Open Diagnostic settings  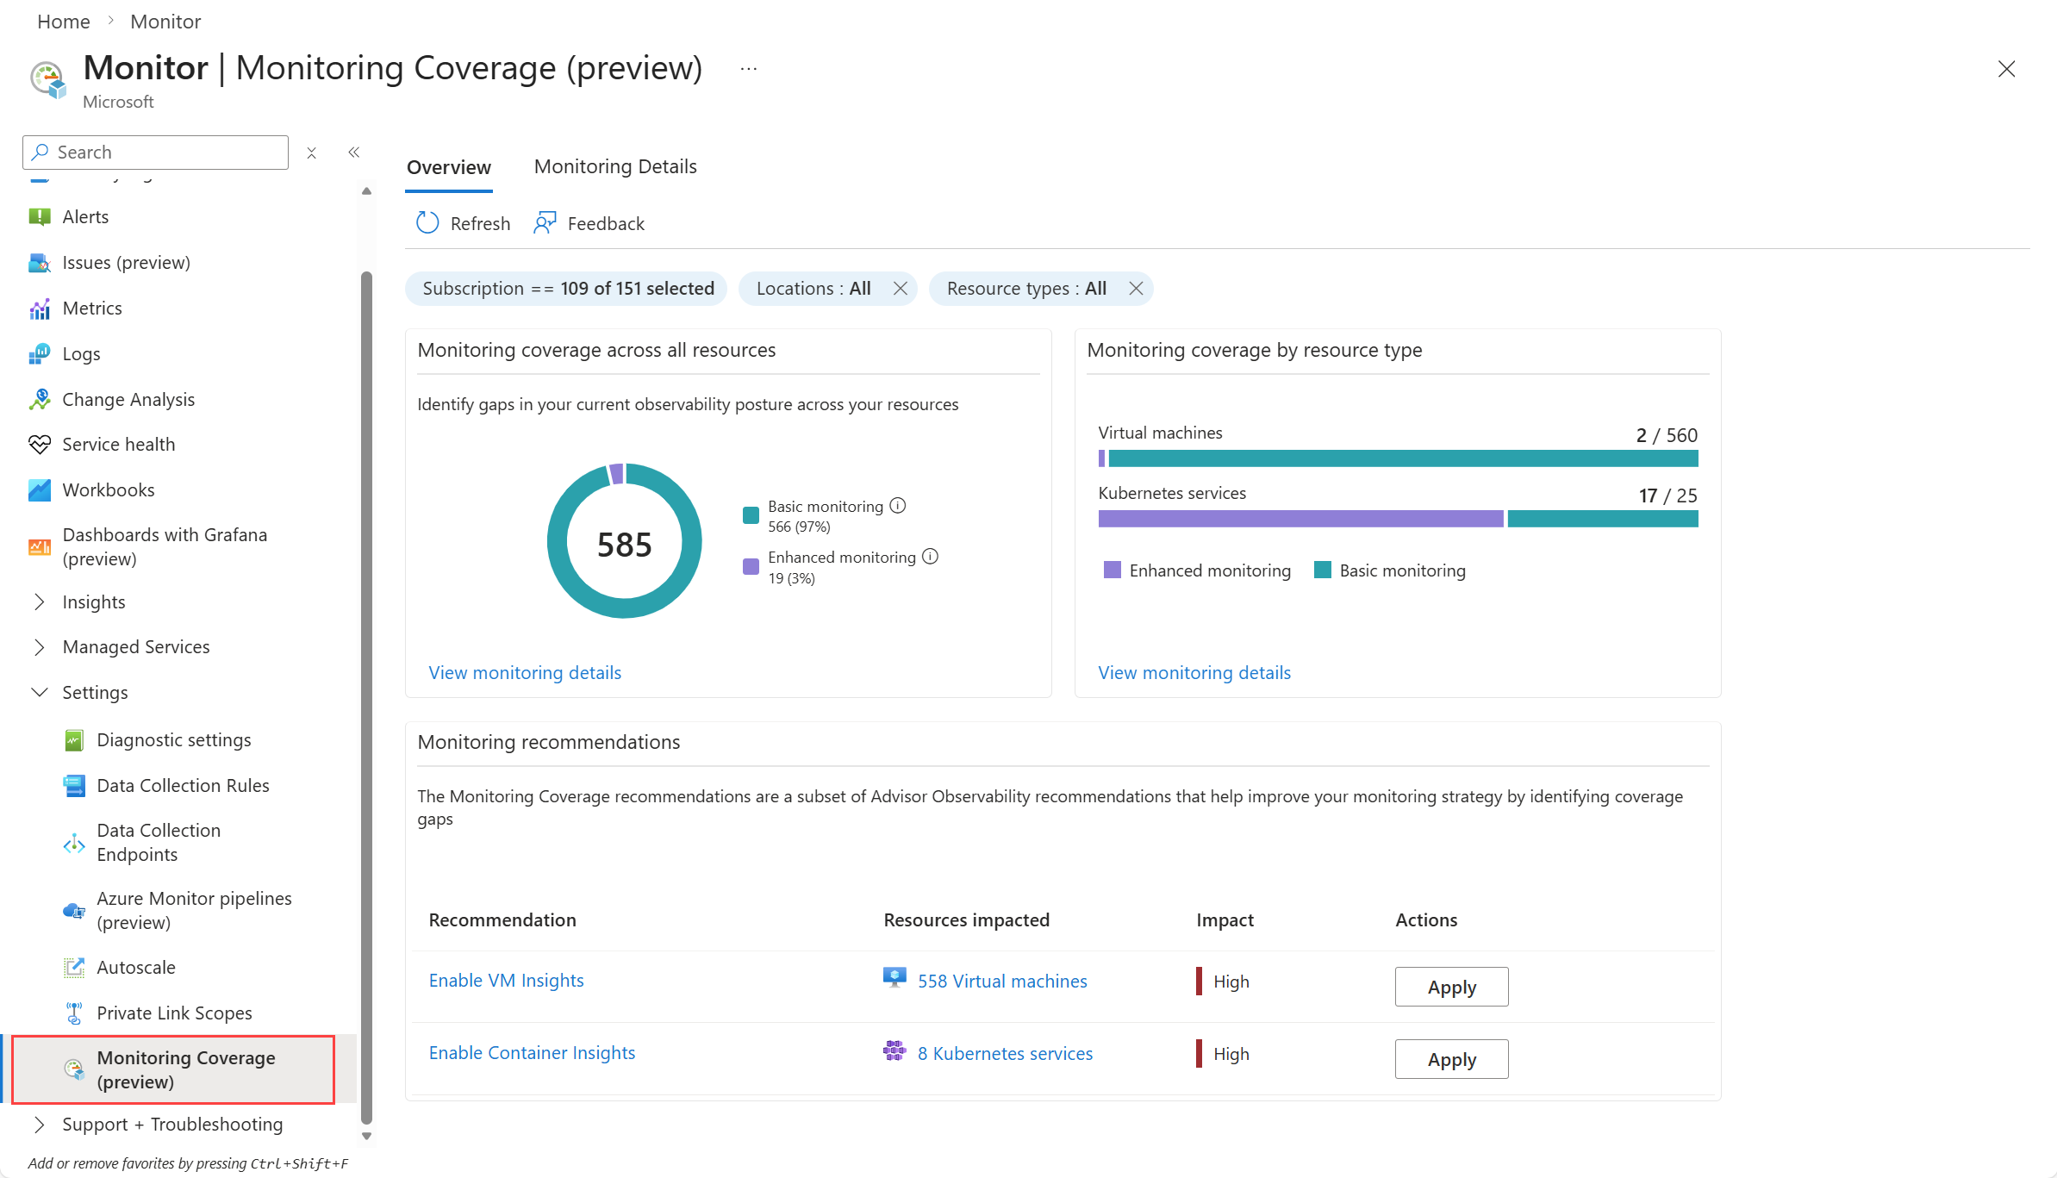[x=174, y=739]
